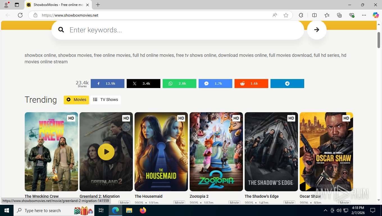382x216 pixels.
Task: Select the Movies trending tab
Action: click(x=76, y=100)
